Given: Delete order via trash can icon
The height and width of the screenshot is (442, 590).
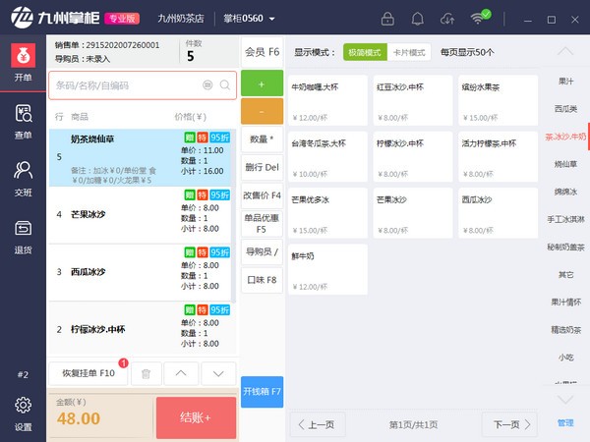Looking at the screenshot, I should [146, 373].
